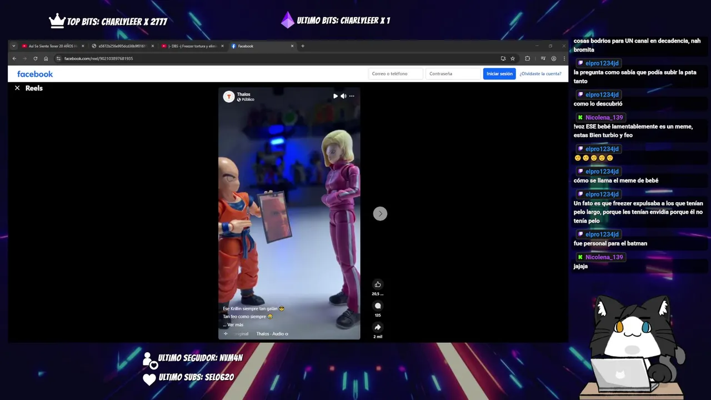Switch to the DBS Freezer tortura tab
The image size is (711, 400).
(x=192, y=46)
